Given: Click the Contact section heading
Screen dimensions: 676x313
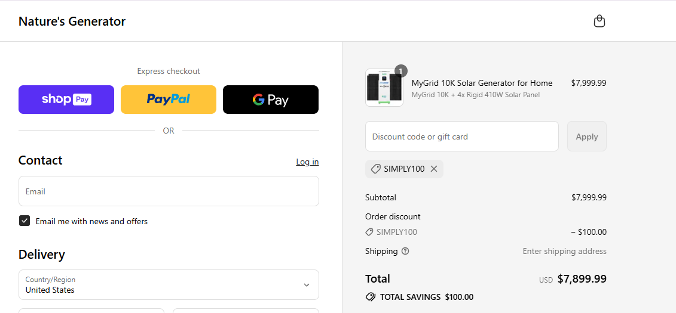Looking at the screenshot, I should pos(41,160).
